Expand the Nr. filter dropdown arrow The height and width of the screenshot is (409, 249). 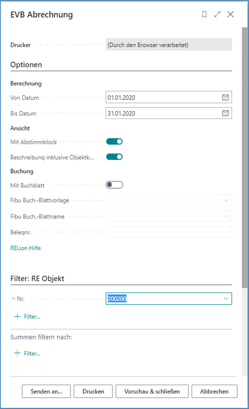pos(226,299)
